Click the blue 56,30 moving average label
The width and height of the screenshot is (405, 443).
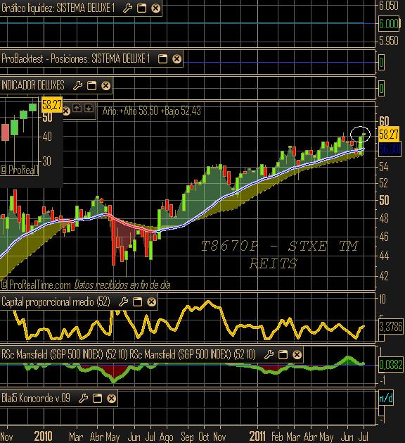click(x=390, y=149)
